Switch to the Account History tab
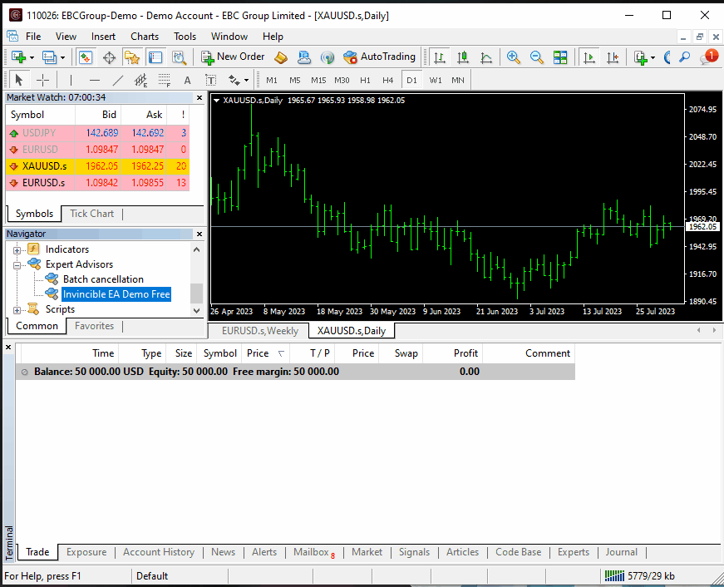Viewport: 724px width, 587px height. click(x=158, y=552)
